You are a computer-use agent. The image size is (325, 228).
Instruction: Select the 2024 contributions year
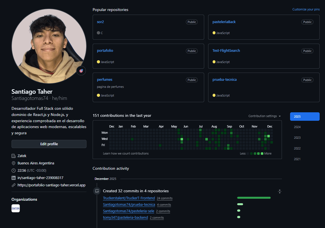(297, 127)
